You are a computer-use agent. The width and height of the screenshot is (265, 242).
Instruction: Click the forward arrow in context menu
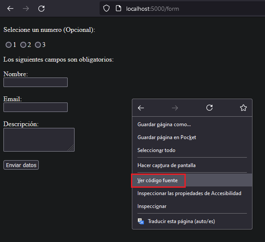(x=175, y=108)
